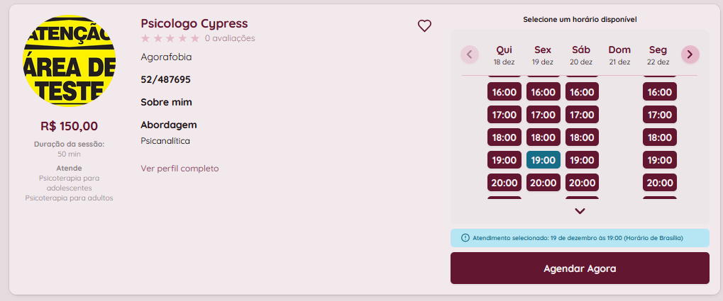Choose Monday 17:00 time slot

click(x=659, y=115)
